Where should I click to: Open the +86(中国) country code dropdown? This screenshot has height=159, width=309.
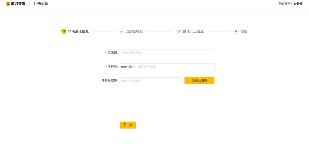tap(128, 67)
